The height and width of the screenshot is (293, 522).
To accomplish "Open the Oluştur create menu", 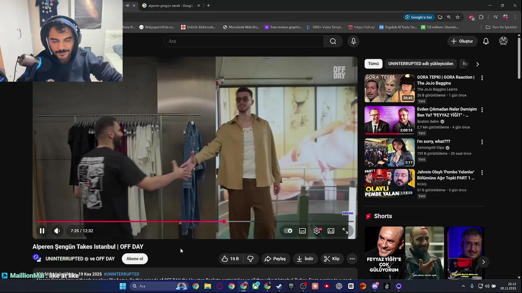I will point(462,41).
